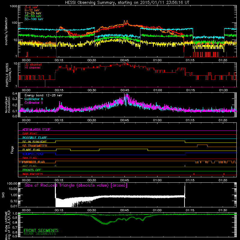The width and height of the screenshot is (240, 240).
Task: Select the 'SAA FLAG' label
Action: pyautogui.click(x=29, y=158)
